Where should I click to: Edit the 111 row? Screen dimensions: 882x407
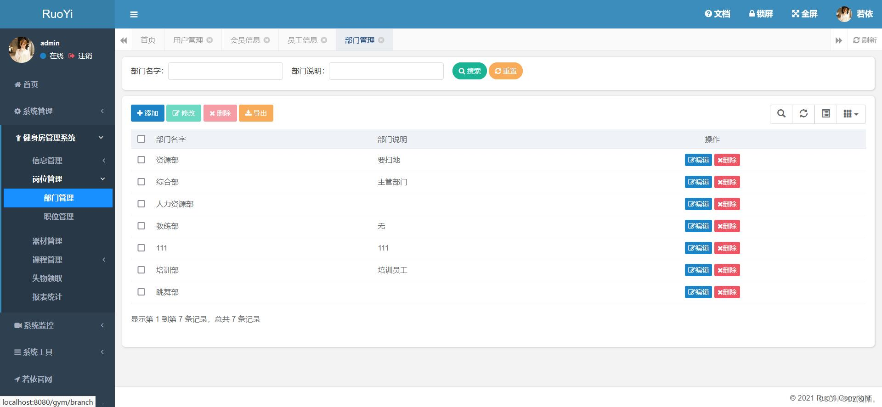pos(698,248)
